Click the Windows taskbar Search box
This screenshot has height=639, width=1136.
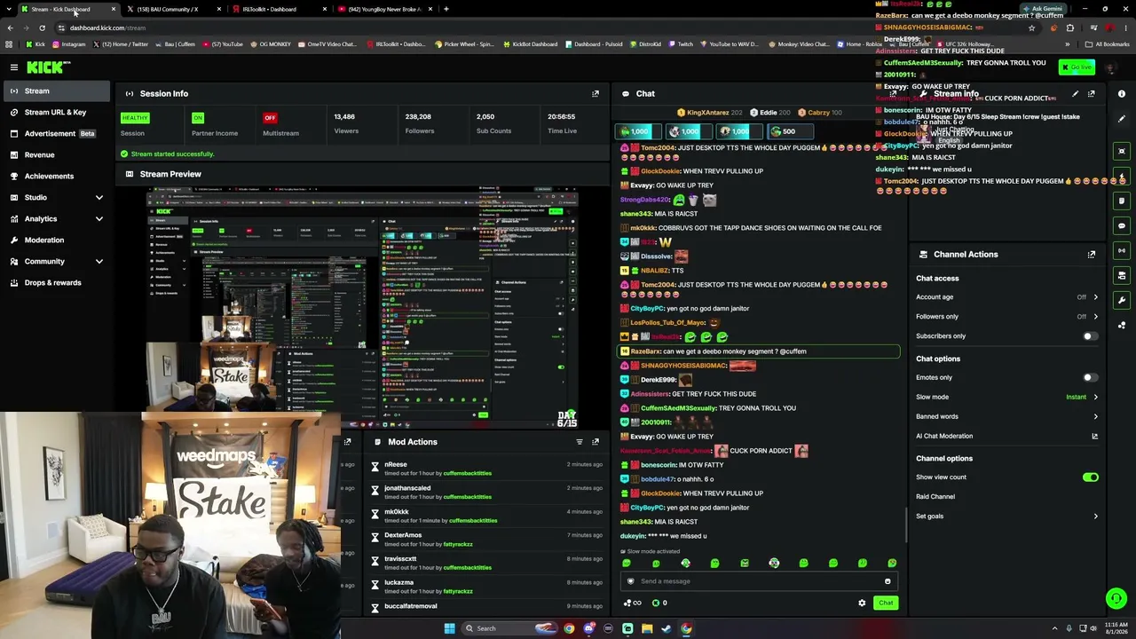510,628
